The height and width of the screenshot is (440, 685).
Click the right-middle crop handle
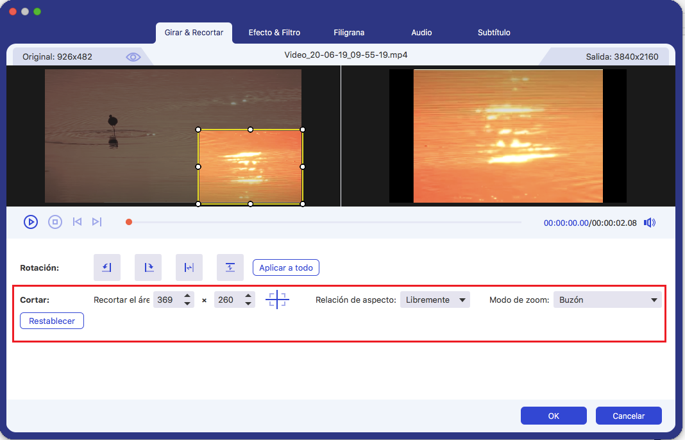click(303, 167)
